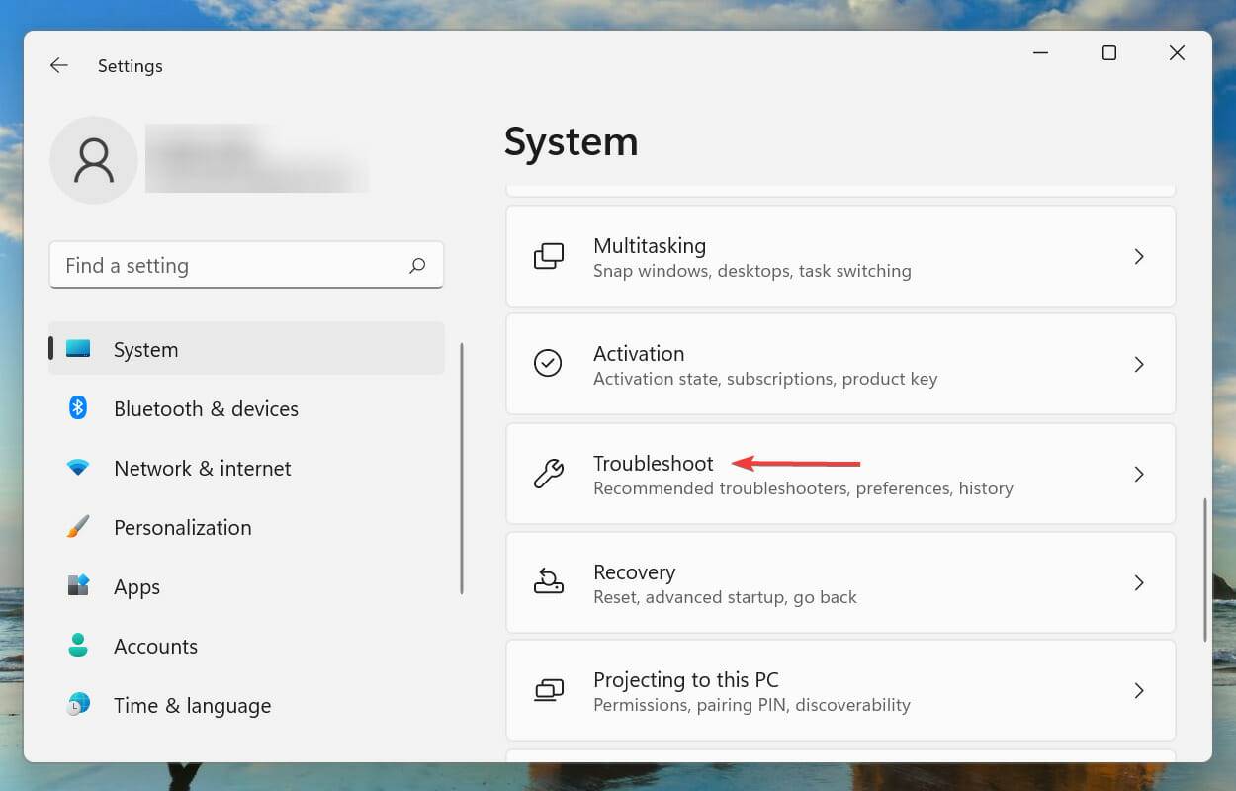The image size is (1236, 791).
Task: Expand the Troubleshoot settings chevron
Action: point(1139,474)
